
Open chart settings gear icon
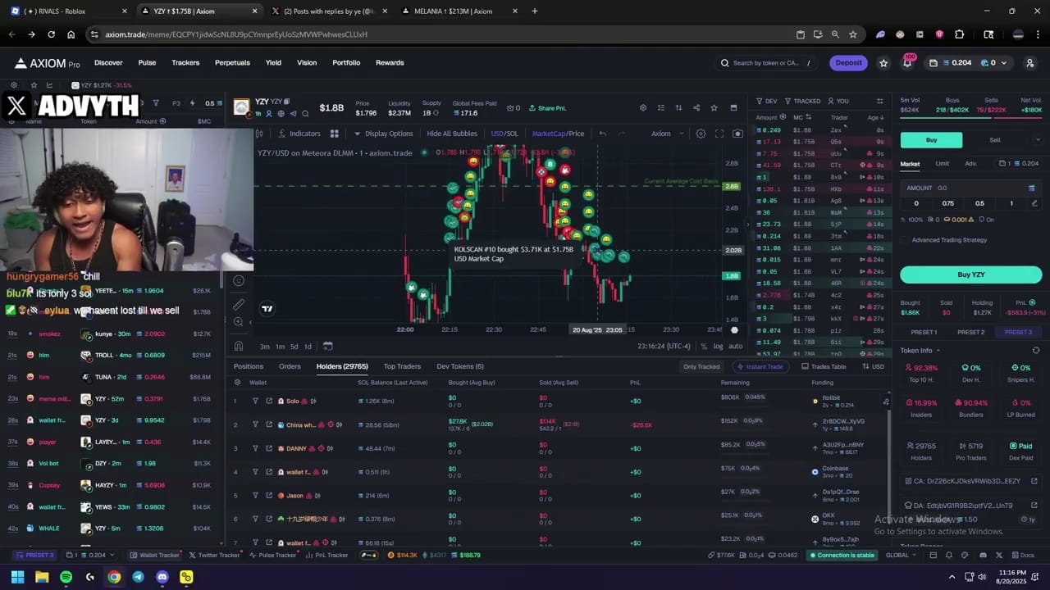(x=701, y=134)
